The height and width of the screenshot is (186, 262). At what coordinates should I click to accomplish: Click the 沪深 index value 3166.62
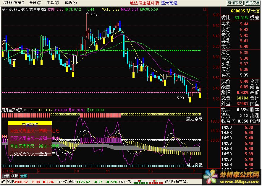click(x=21, y=182)
